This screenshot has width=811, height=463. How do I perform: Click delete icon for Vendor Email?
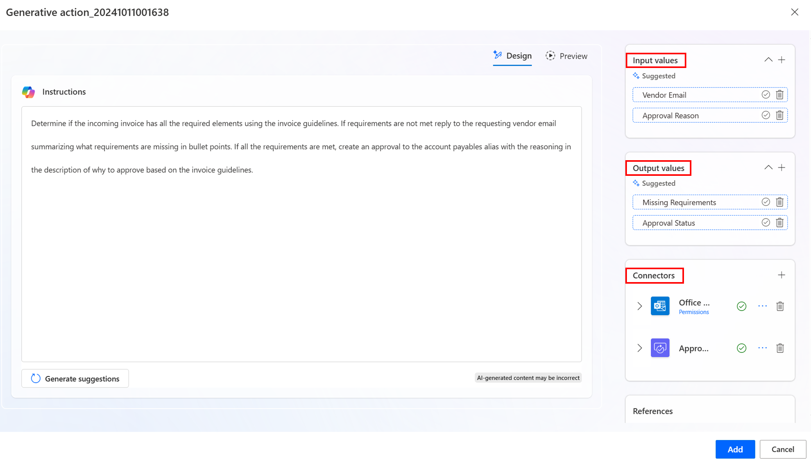tap(780, 95)
